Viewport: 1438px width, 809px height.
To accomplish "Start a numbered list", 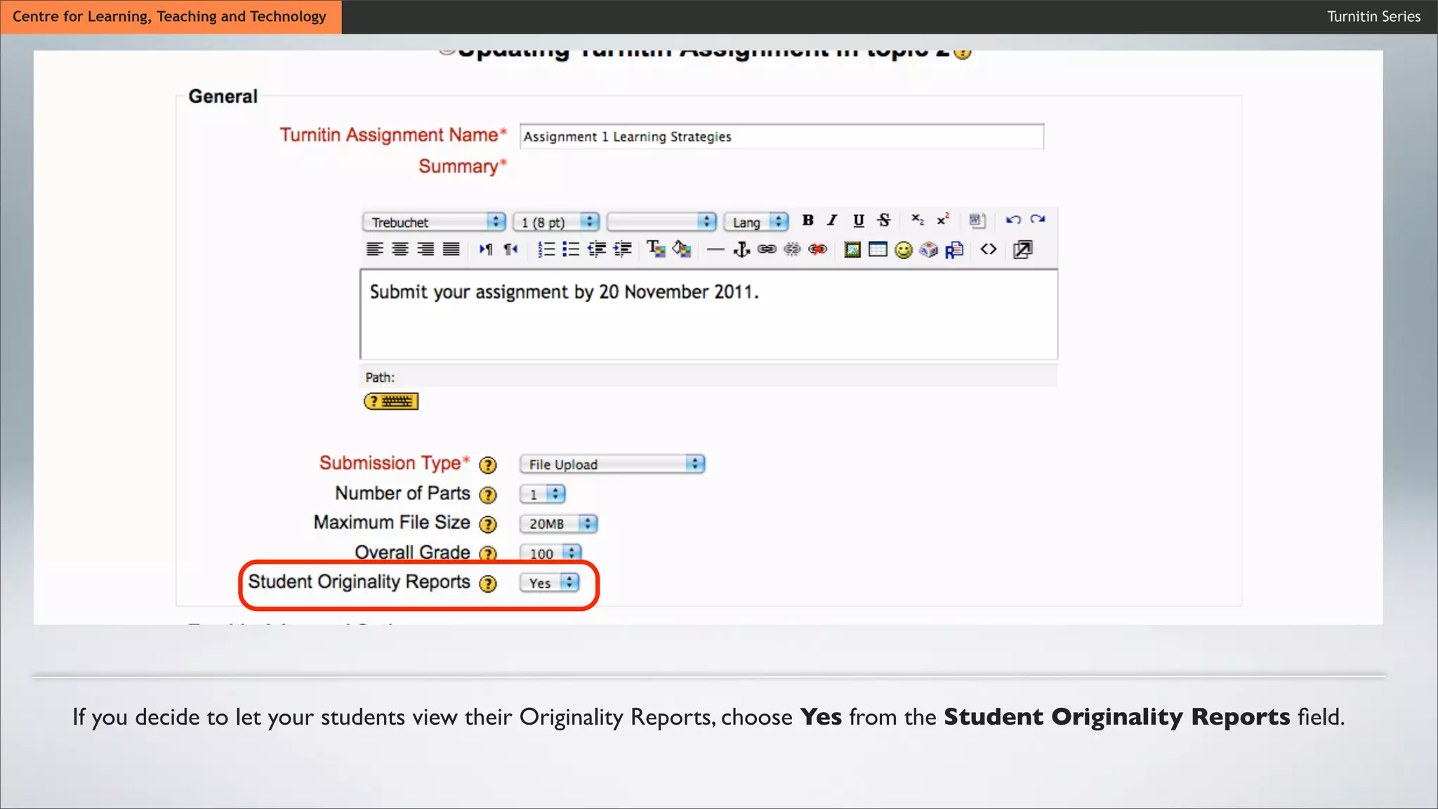I will [546, 250].
